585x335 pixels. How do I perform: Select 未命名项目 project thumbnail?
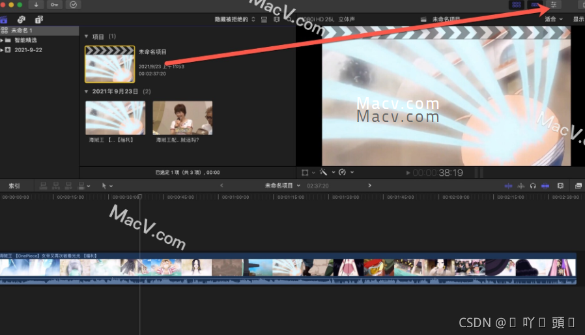(x=109, y=64)
